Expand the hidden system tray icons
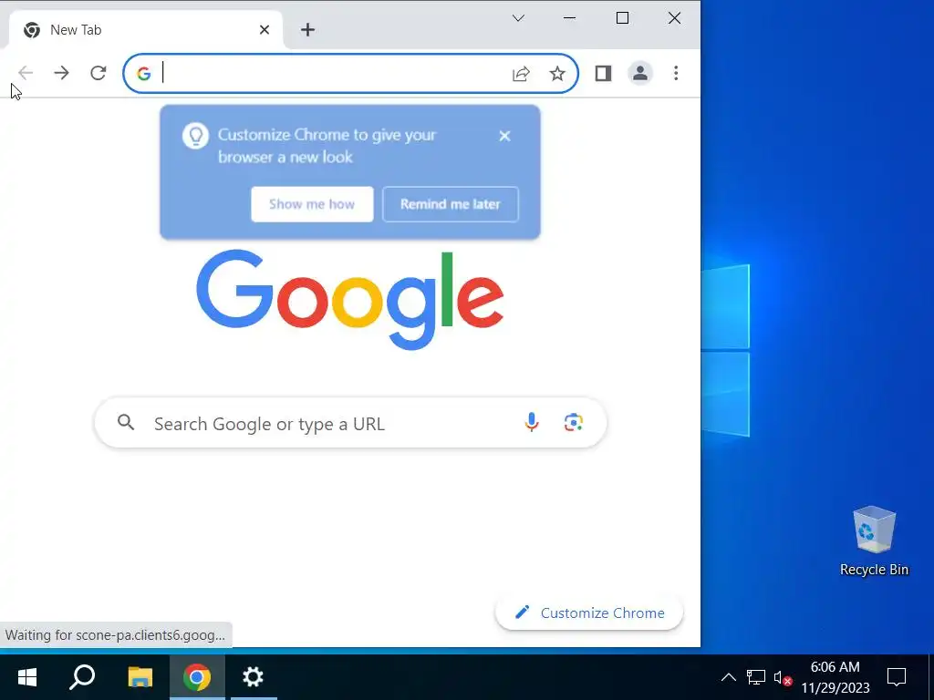Screen dimensions: 934x700 729,677
